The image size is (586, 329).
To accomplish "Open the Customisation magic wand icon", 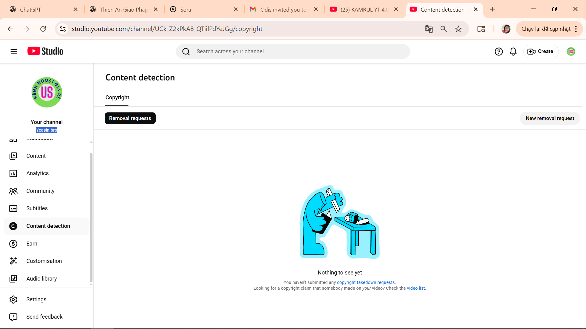I will (x=13, y=261).
